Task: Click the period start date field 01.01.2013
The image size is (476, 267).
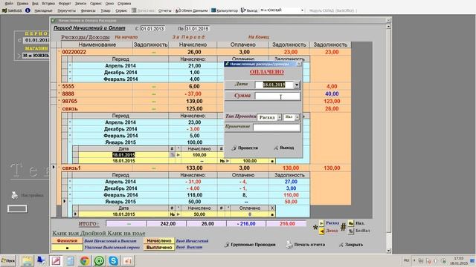Action: 152,29
